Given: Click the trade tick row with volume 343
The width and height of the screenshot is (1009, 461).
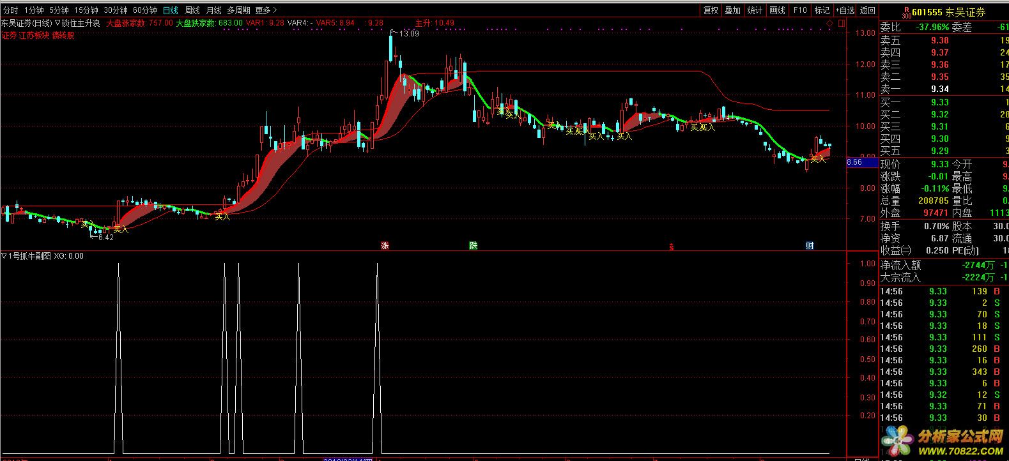Looking at the screenshot, I should point(944,372).
